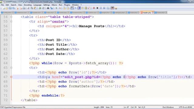Image resolution: width=194 pixels, height=109 pixels.
Task: Click the Close document toolbar icon
Action: (x=17, y=8)
